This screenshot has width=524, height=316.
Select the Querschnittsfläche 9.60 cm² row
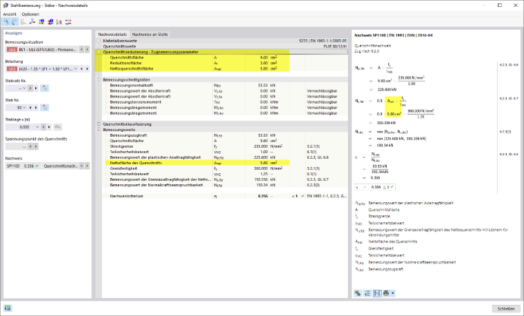click(x=225, y=57)
